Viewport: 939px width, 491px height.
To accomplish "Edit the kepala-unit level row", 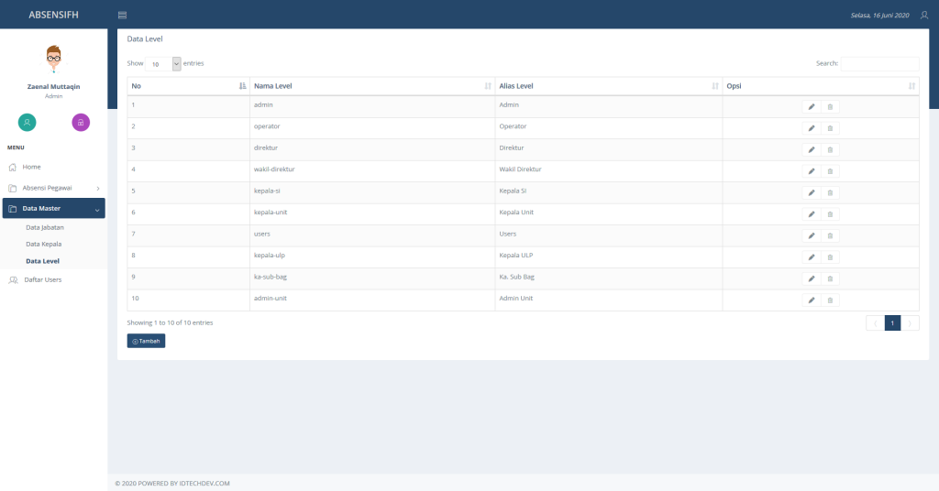I will coord(812,214).
